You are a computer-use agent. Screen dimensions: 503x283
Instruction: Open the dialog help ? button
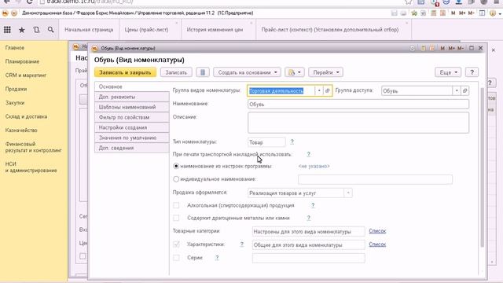pos(472,72)
